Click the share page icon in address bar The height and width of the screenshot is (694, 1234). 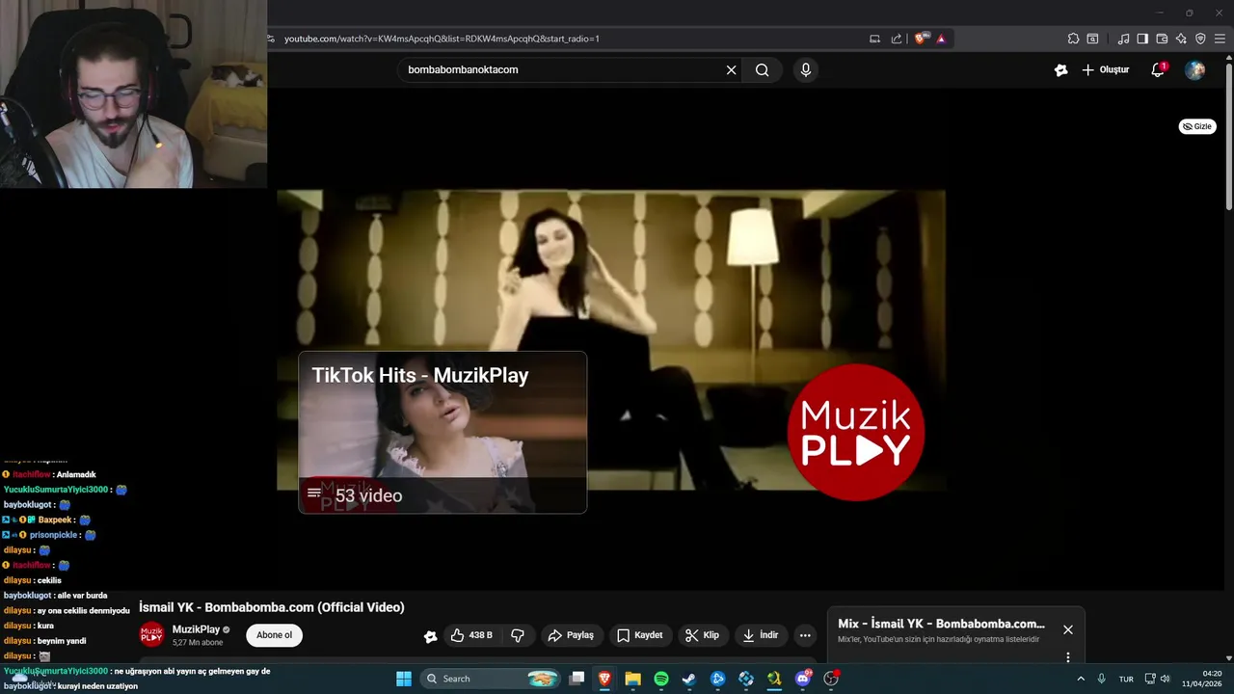click(x=897, y=39)
